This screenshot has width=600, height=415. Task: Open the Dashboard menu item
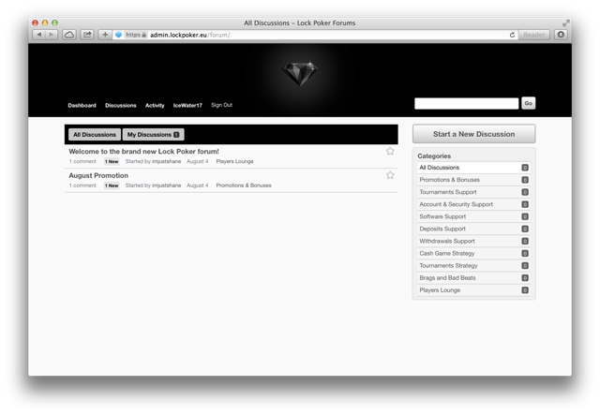(x=82, y=106)
